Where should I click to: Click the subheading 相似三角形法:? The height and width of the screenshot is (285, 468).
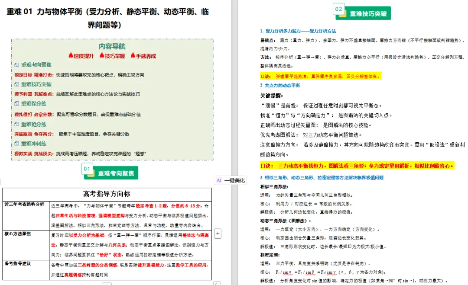point(274,187)
